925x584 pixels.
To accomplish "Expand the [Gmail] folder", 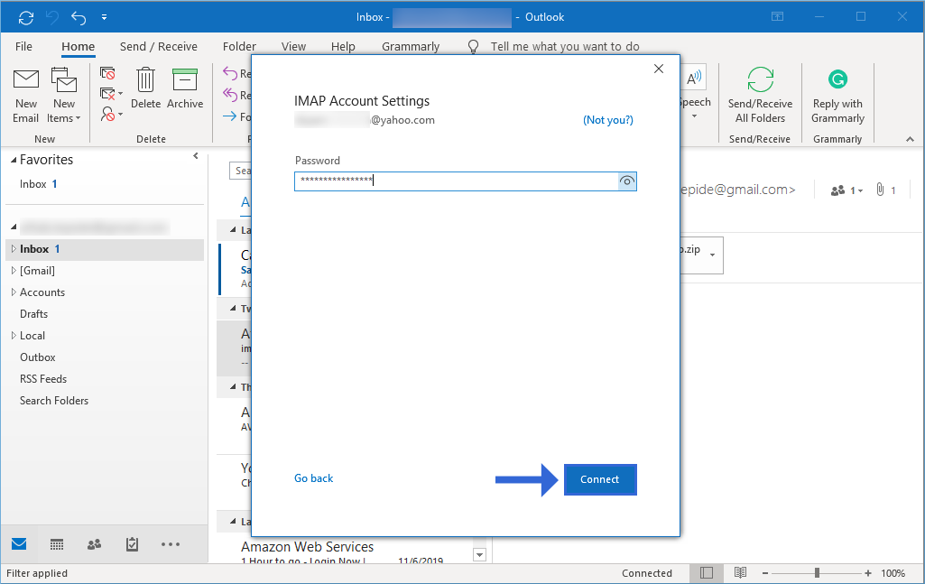I will [x=14, y=271].
